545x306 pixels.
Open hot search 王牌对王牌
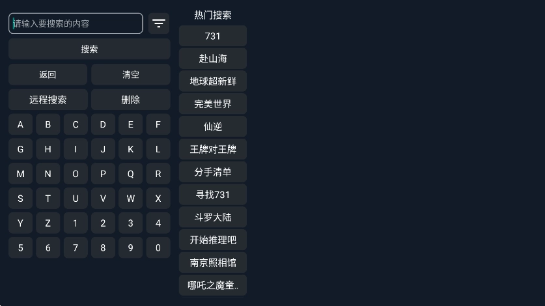coord(213,150)
